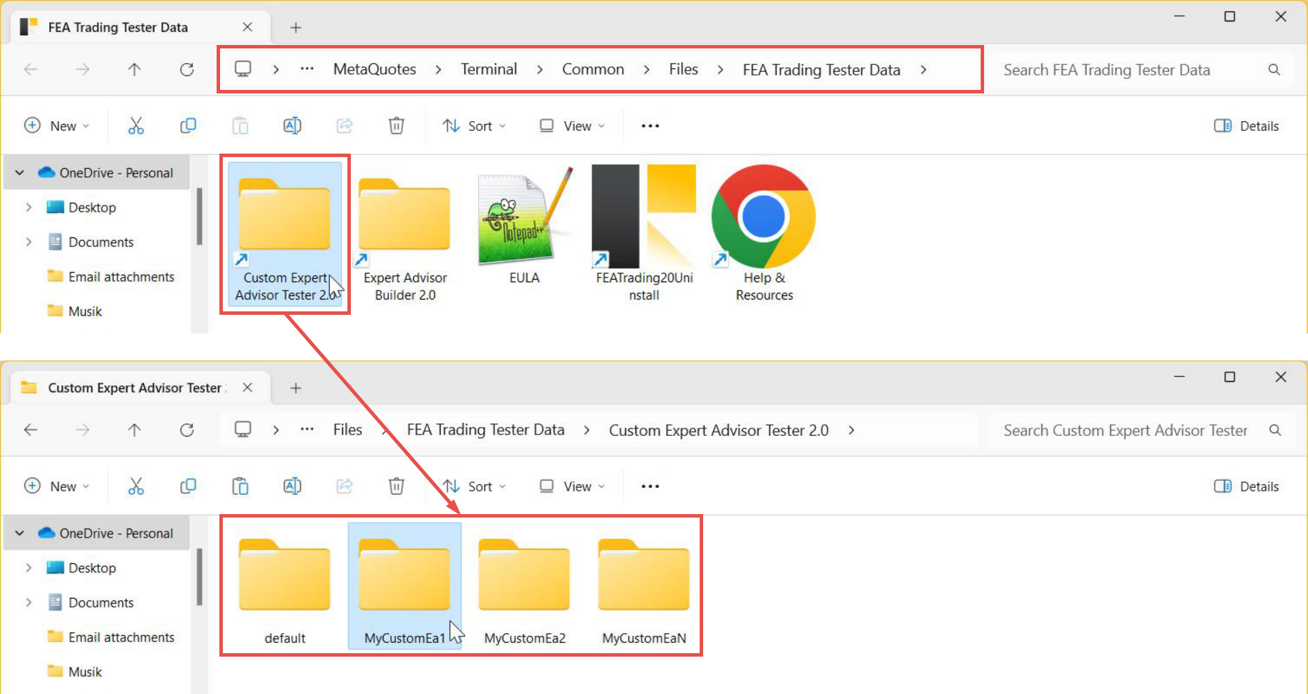
Task: Collapse OneDrive - Personal in bottom window
Action: [20, 533]
